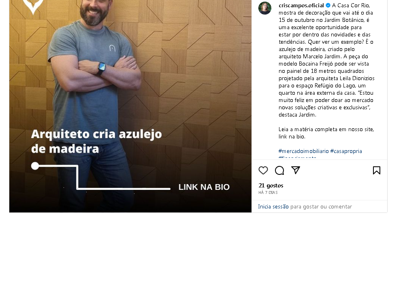Viewport: 405px width, 308px height.
Task: Click the Arquiteto cria azulejo de madeira headline
Action: point(96,141)
